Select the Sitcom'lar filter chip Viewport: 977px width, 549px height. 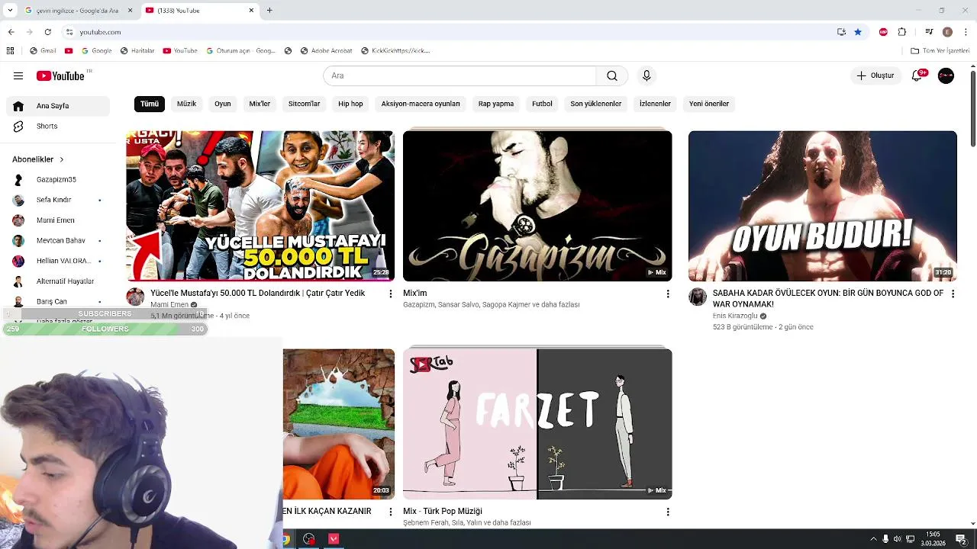304,104
